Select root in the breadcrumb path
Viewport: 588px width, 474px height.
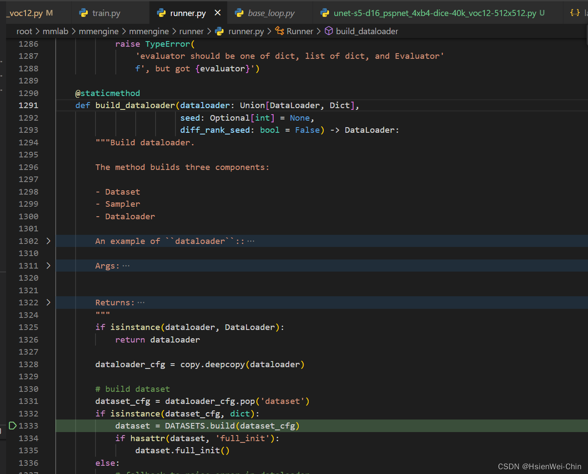pyautogui.click(x=24, y=31)
